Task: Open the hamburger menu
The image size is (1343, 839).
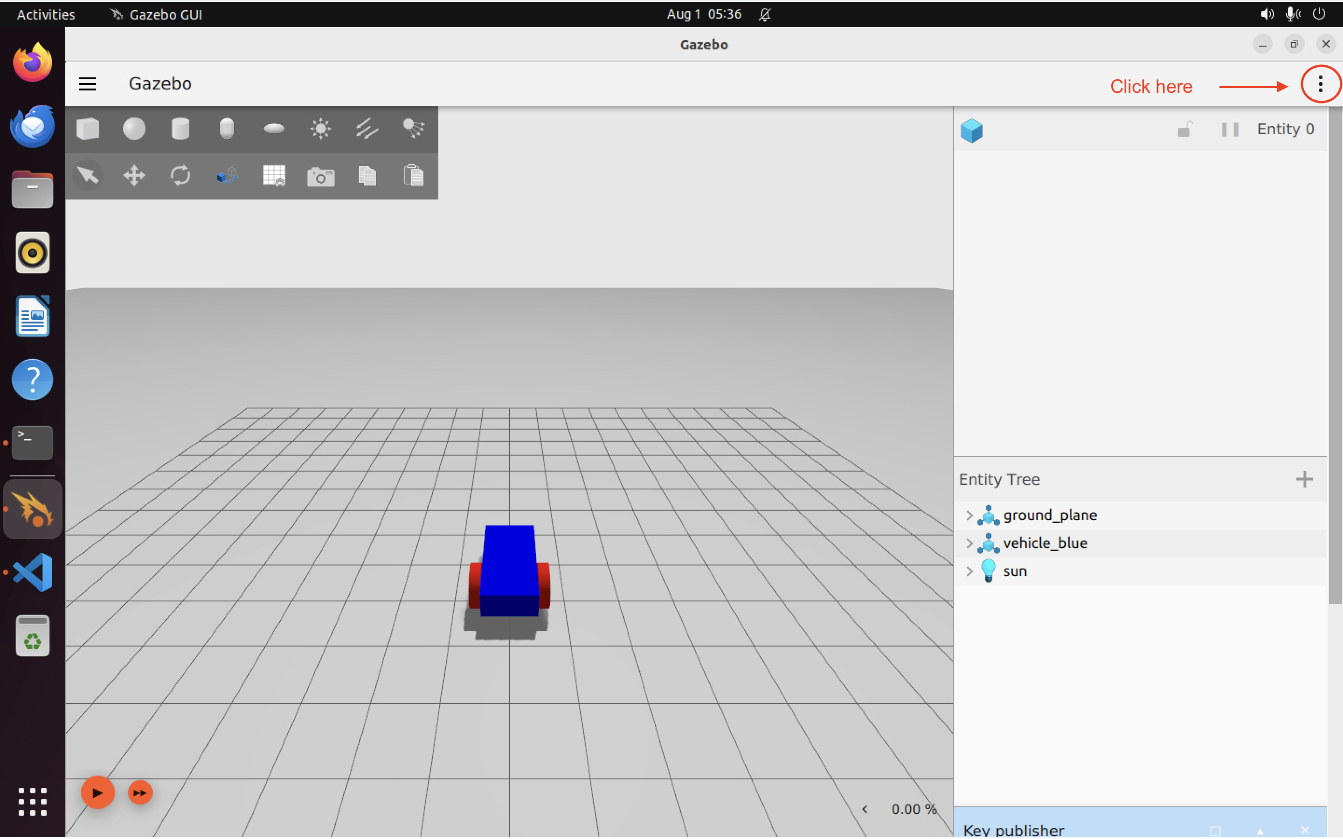Action: coord(88,84)
